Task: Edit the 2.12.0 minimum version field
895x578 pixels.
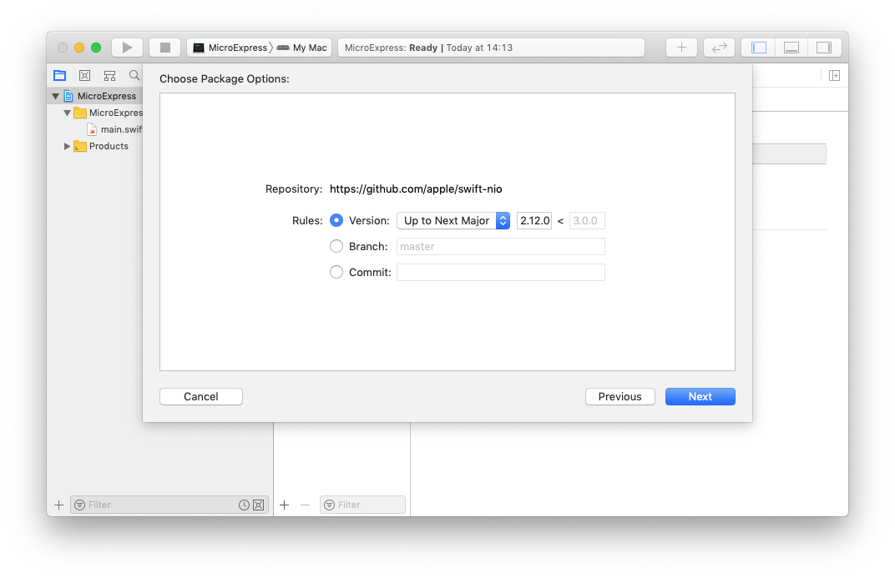Action: point(534,220)
